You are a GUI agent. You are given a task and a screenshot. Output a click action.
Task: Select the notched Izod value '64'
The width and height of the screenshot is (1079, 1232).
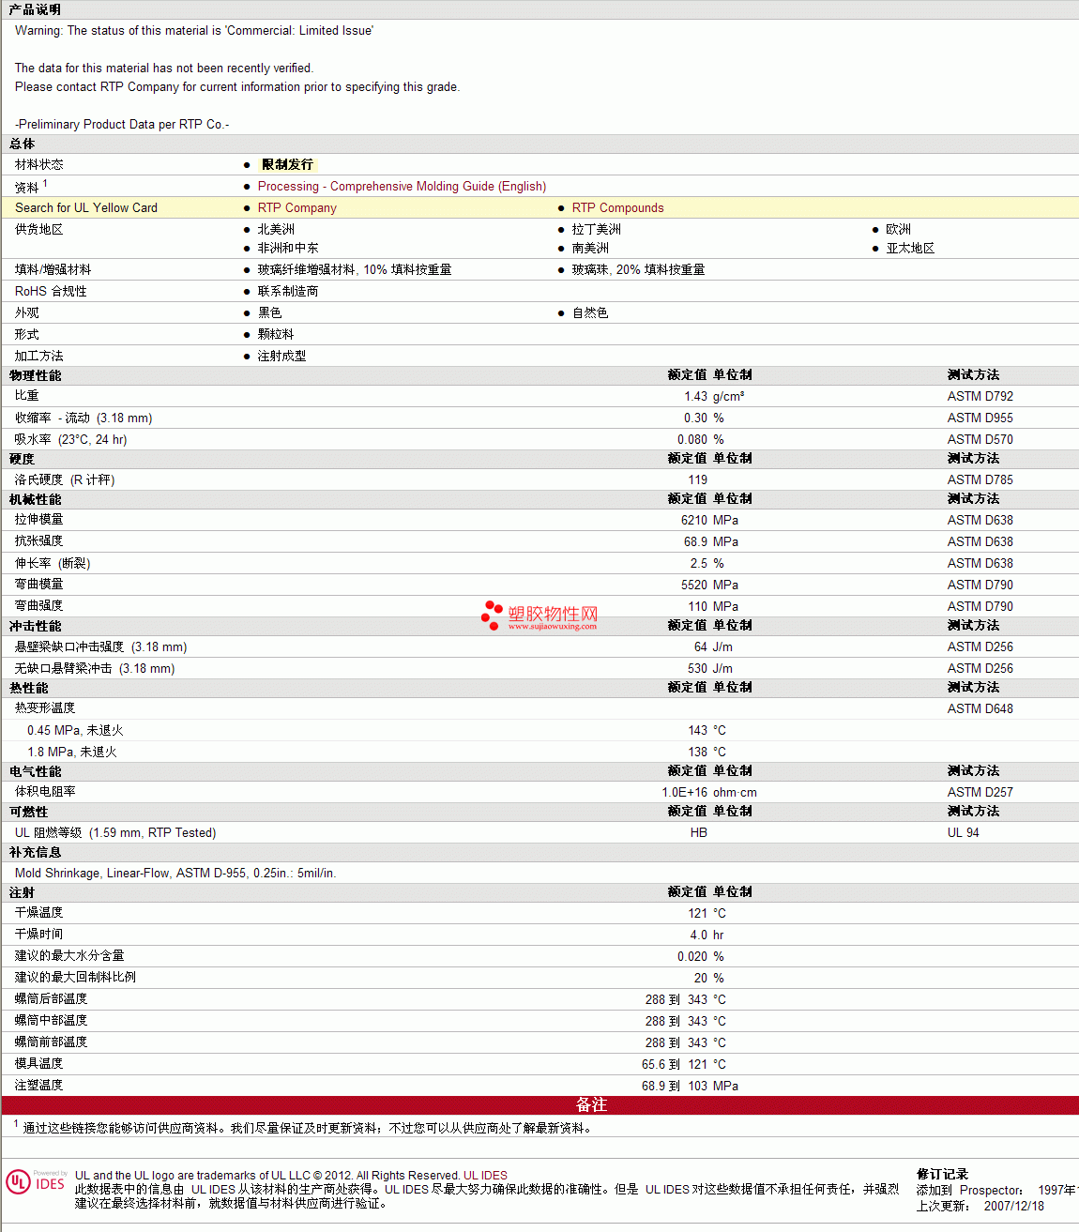click(x=701, y=647)
